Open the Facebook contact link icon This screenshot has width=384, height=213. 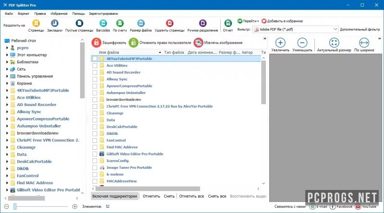[x=333, y=207]
